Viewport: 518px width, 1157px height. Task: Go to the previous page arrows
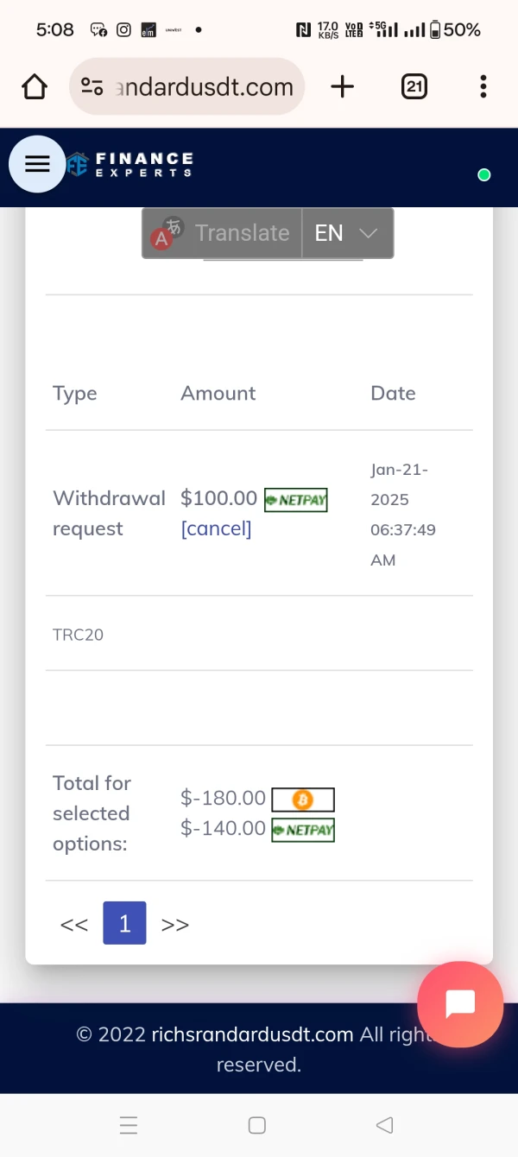click(x=74, y=925)
